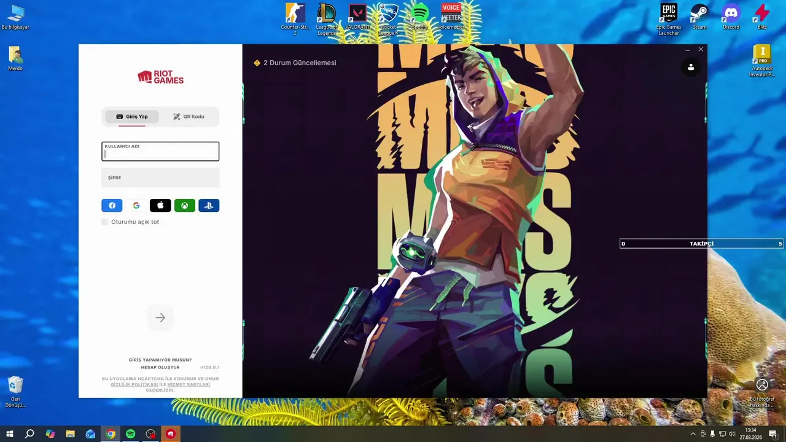Switch to Spotify in the taskbar

coord(130,434)
